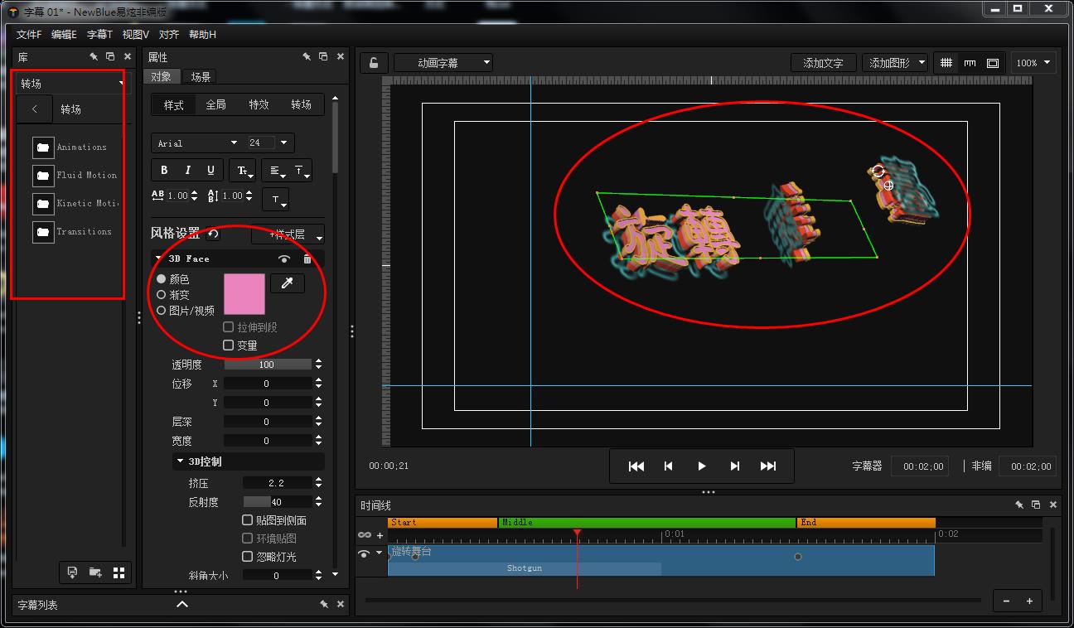Pin the library panel
1074x628 pixels.
tap(94, 56)
